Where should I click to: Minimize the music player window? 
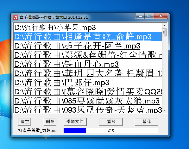point(140,16)
